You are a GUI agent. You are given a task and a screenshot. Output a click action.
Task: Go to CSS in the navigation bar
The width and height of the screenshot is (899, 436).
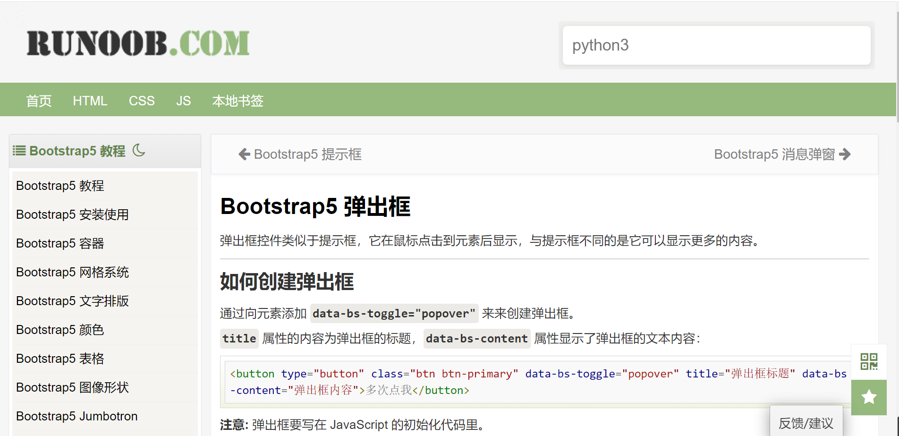(142, 101)
